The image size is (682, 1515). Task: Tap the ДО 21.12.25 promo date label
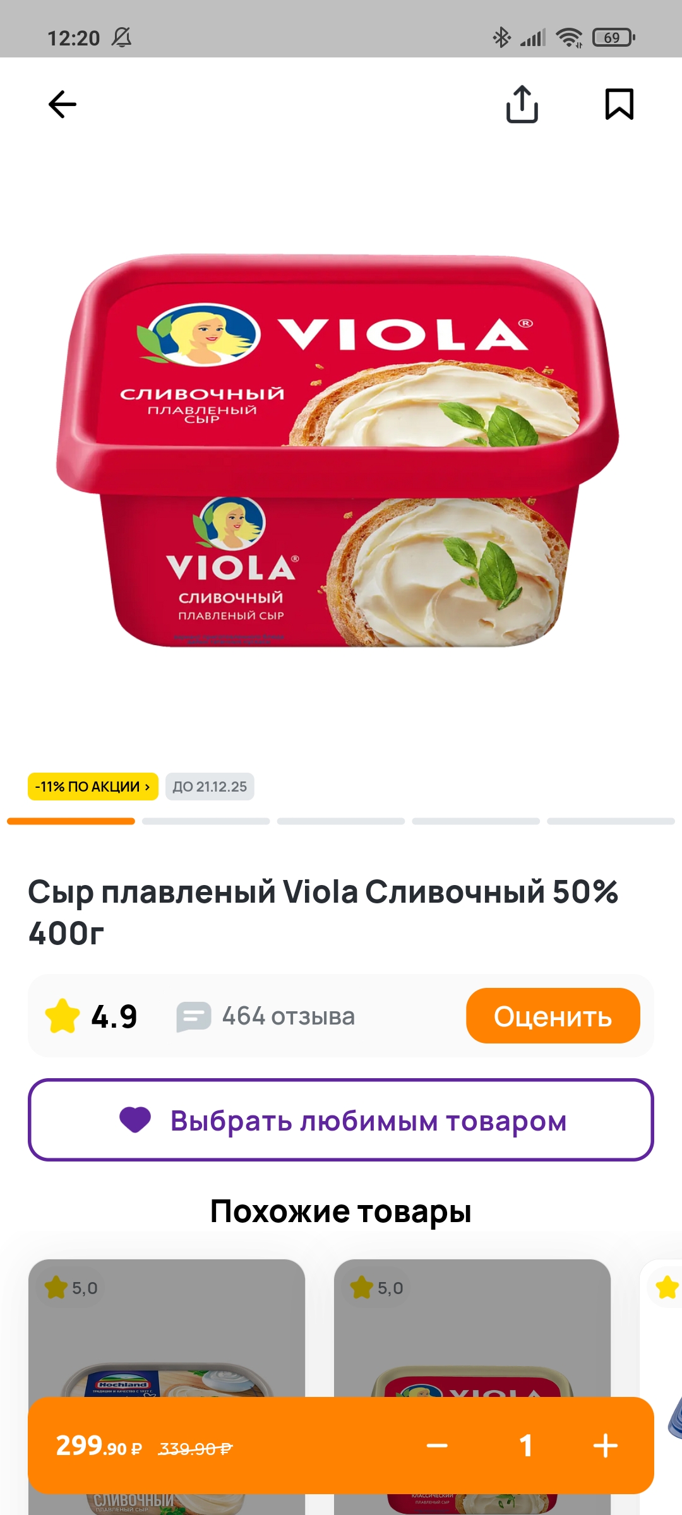(x=210, y=787)
